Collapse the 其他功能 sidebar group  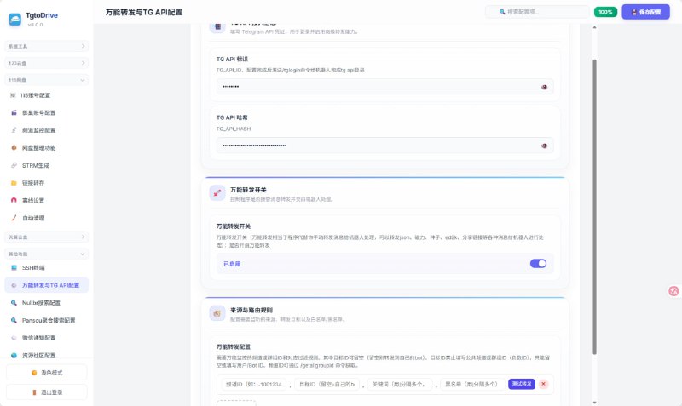click(x=47, y=254)
